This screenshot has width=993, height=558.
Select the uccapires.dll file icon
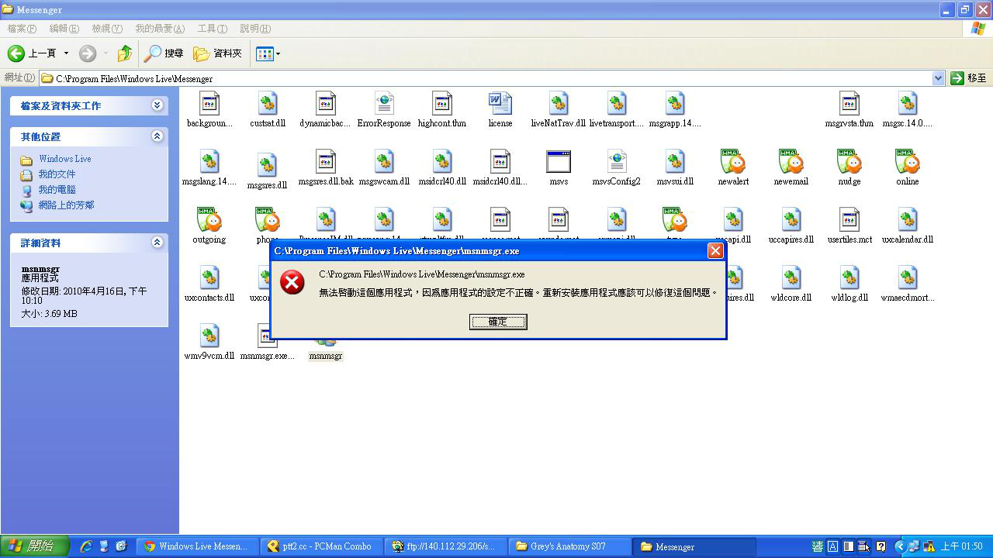[x=791, y=219]
